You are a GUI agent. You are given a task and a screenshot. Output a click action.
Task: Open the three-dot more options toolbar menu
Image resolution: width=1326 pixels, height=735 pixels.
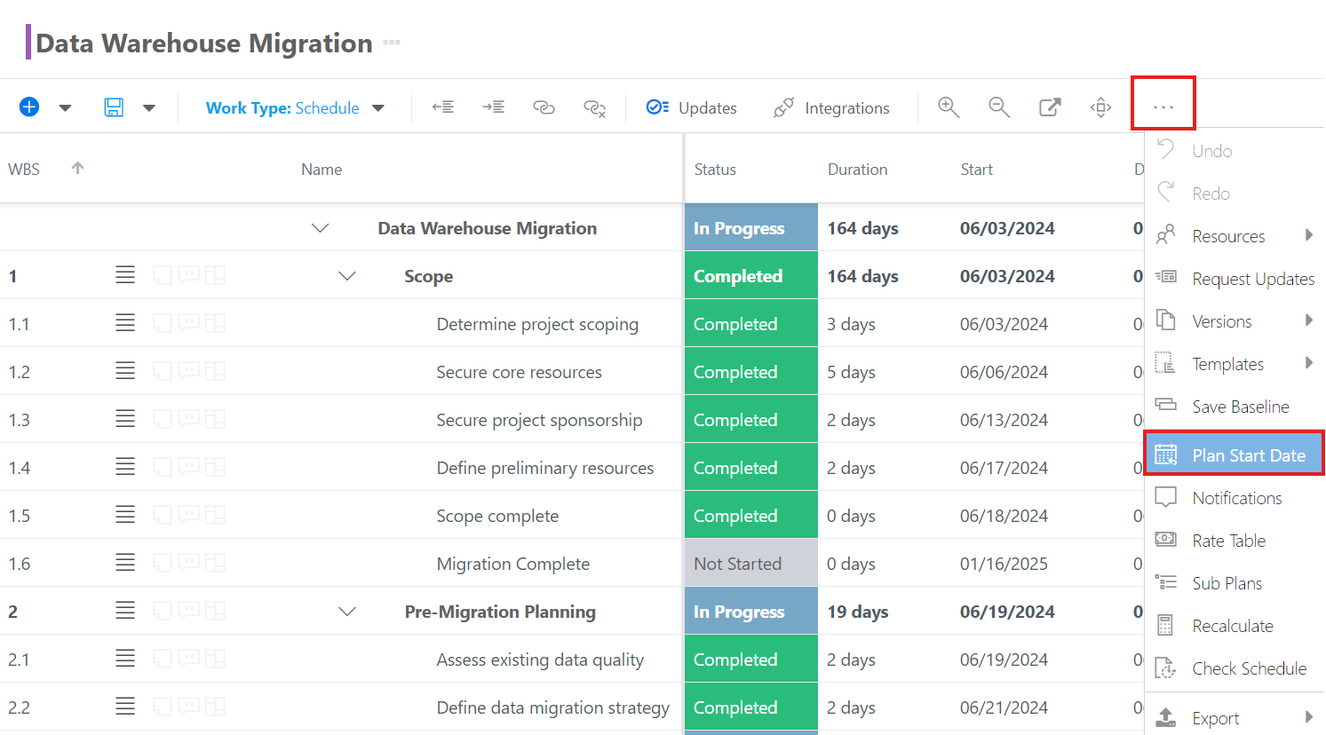[1163, 107]
